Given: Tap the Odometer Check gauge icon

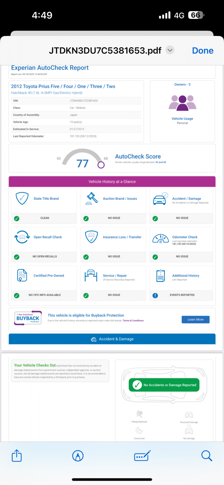Looking at the screenshot, I should [161, 237].
